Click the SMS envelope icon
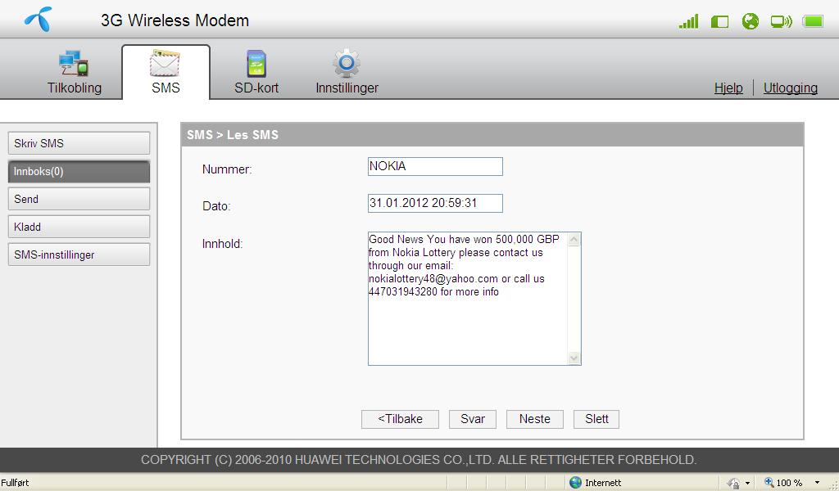Viewport: 839px width, 491px height. (x=165, y=64)
